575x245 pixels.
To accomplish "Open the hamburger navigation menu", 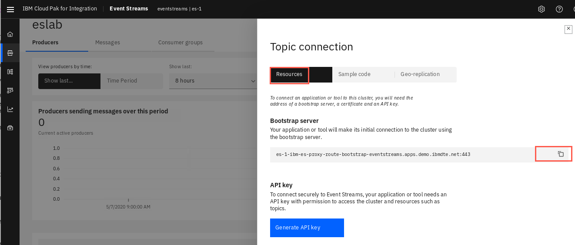I will point(10,9).
